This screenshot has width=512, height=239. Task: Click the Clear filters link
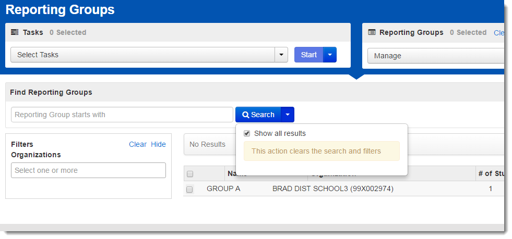point(138,144)
